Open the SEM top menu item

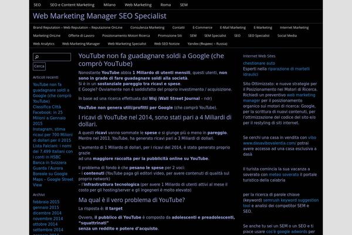click(184, 5)
